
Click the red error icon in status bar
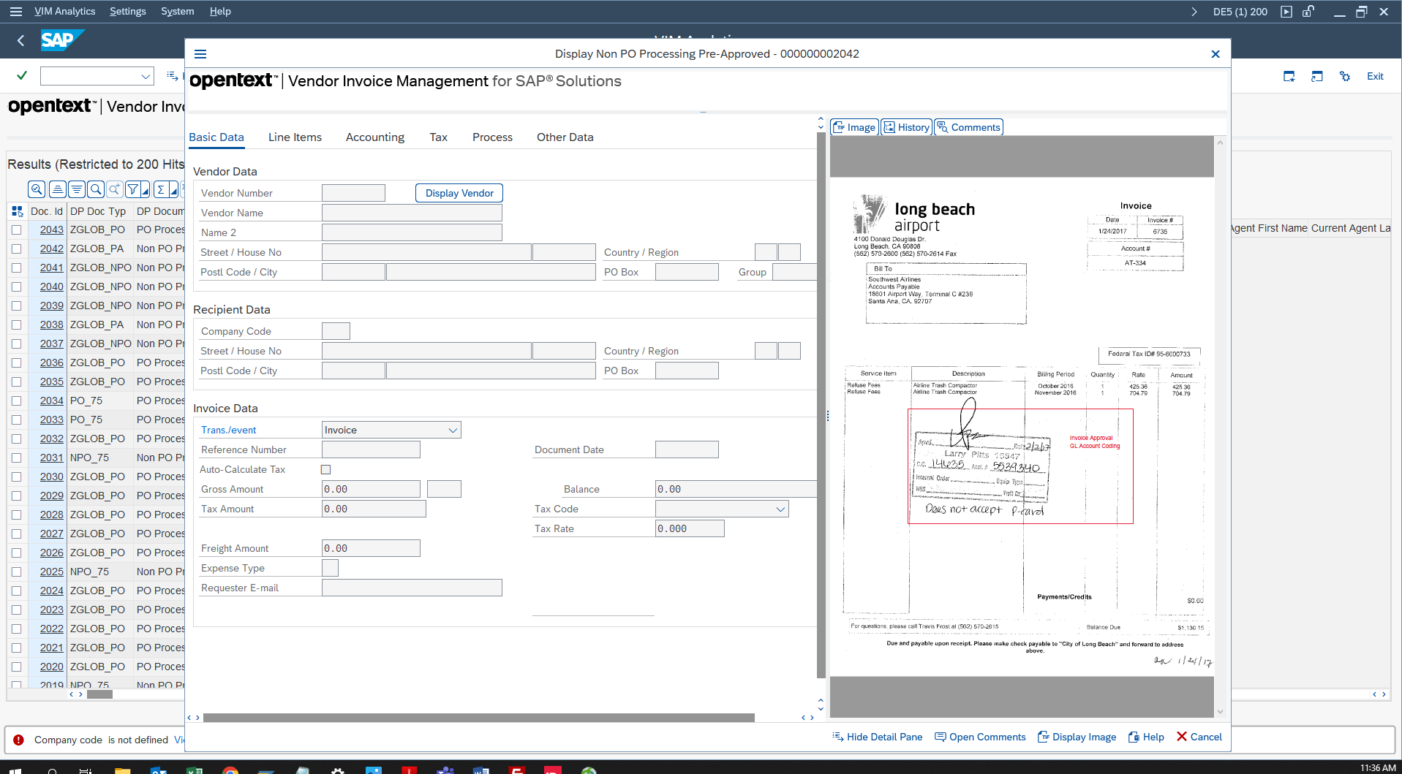[x=18, y=740]
